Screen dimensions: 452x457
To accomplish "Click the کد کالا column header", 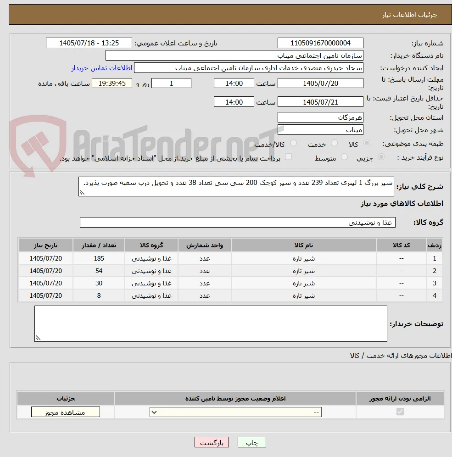I will point(401,245).
